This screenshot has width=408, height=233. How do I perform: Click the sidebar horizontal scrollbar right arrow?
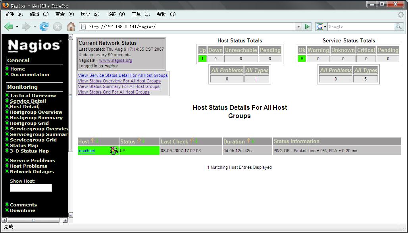pyautogui.click(x=65, y=220)
